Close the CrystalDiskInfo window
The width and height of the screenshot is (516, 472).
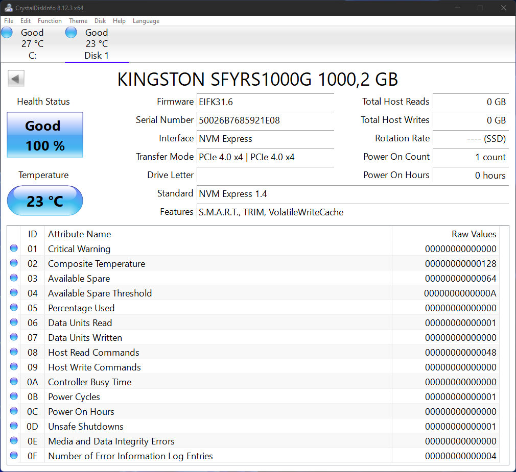[x=504, y=8]
